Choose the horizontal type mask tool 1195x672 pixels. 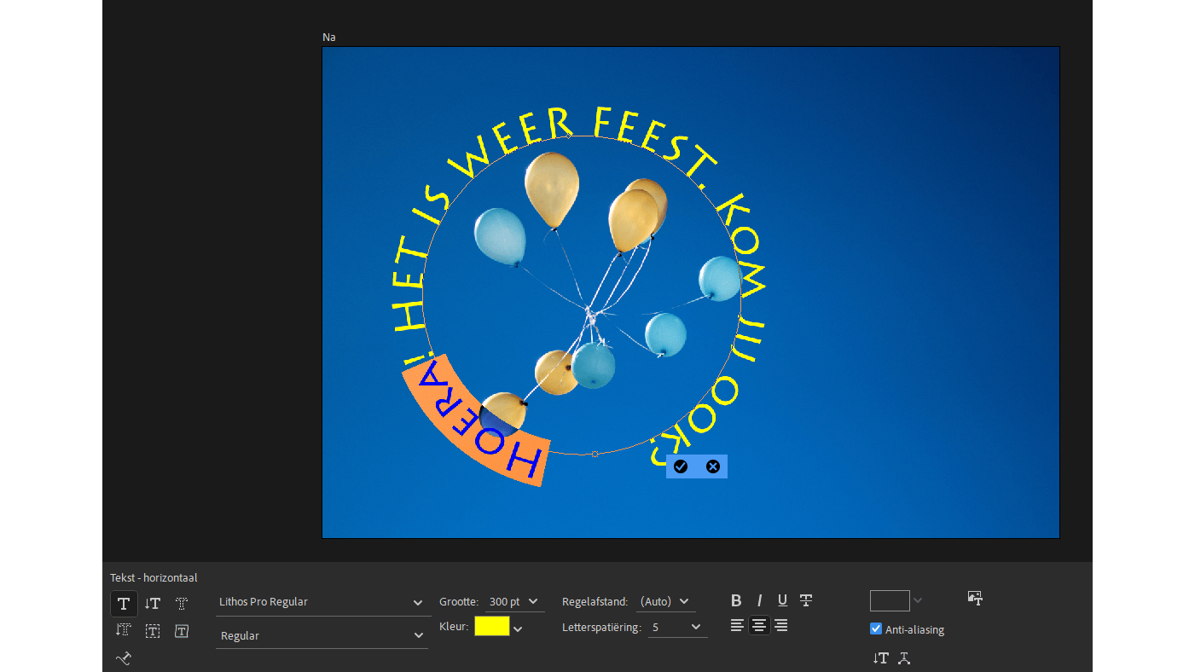[x=182, y=604]
